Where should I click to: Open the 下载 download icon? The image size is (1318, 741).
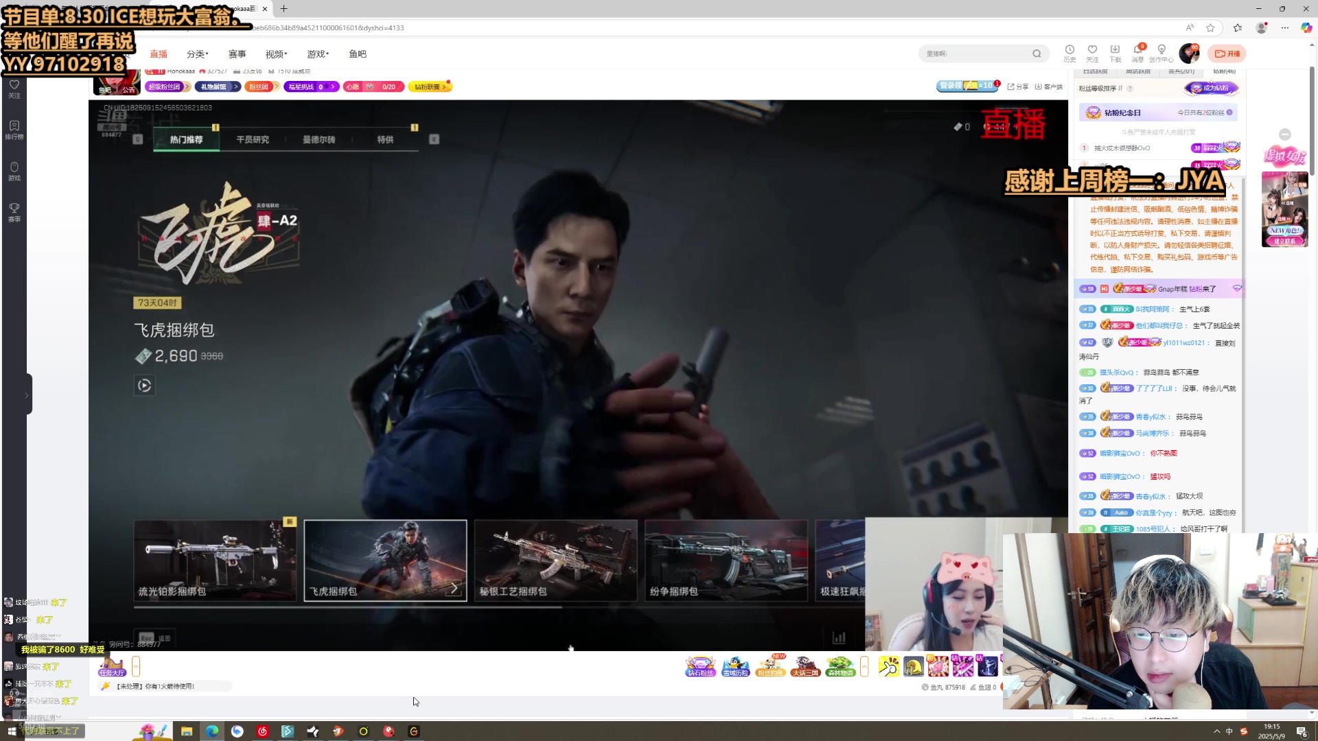(1115, 50)
